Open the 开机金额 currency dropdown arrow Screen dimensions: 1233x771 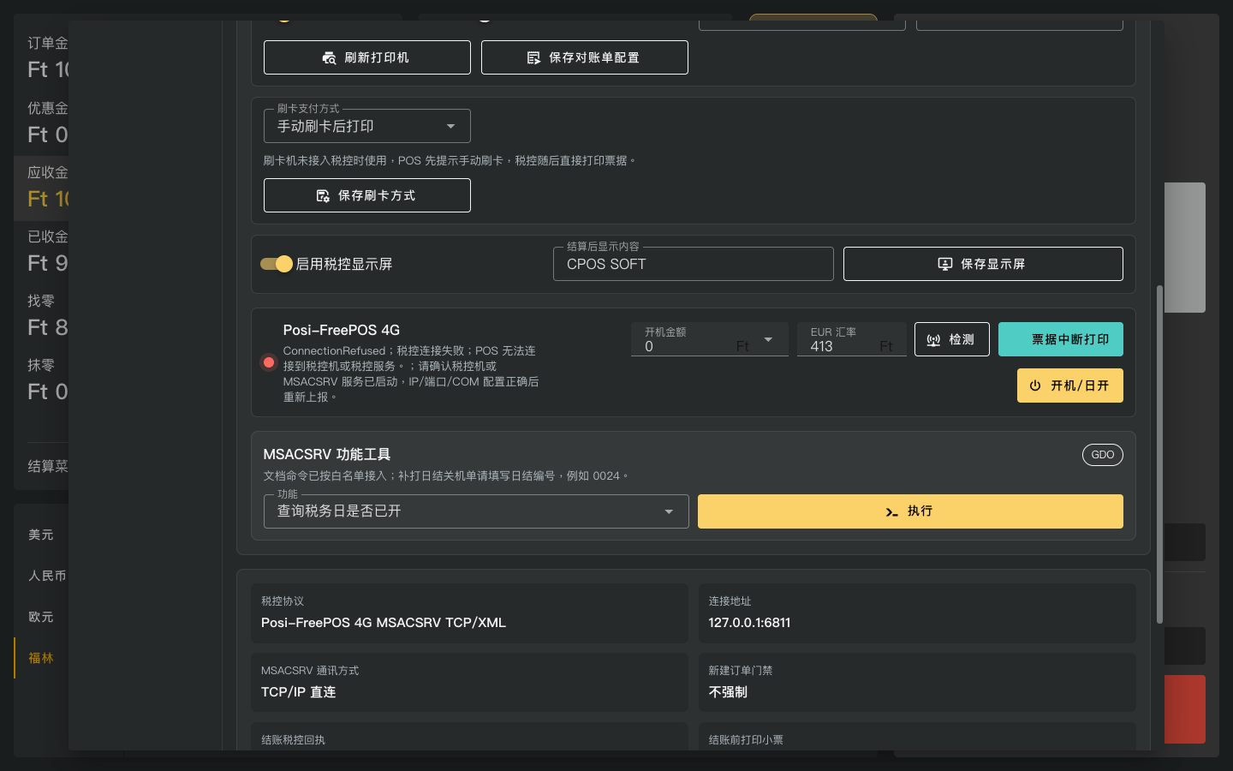click(768, 339)
